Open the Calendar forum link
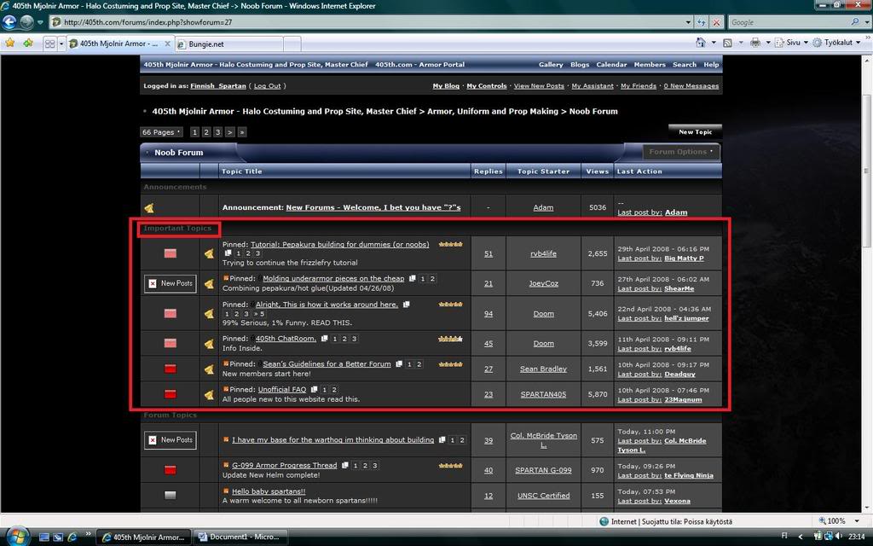 [x=611, y=65]
